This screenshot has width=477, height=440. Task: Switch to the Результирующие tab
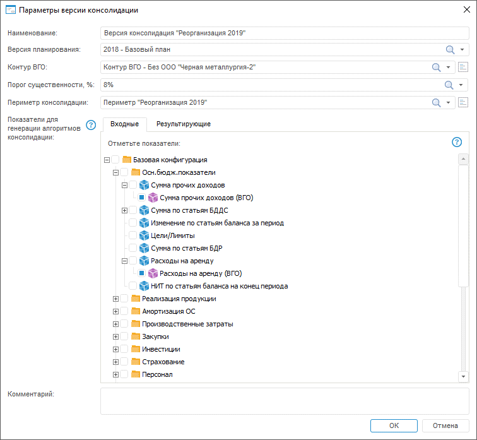[x=184, y=124]
